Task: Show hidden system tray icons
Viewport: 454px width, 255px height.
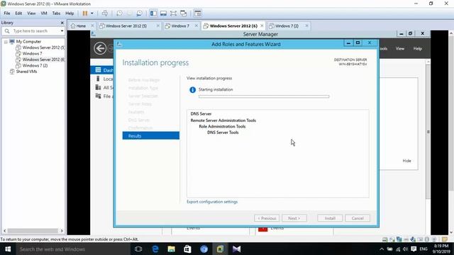Action: coord(382,249)
